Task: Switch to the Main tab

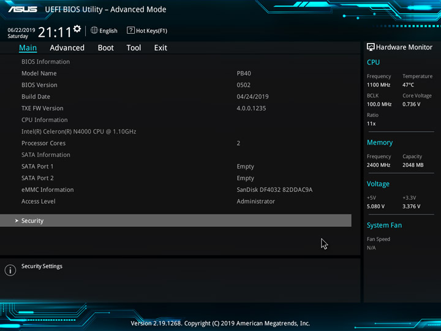Action: (x=28, y=48)
